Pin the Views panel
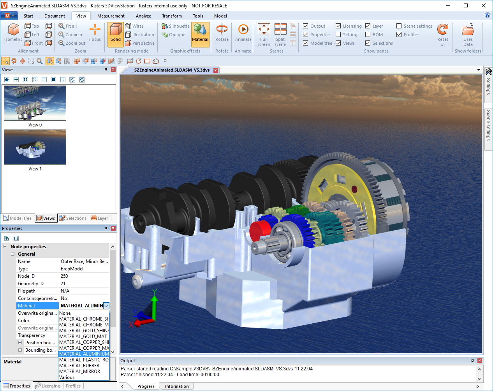This screenshot has width=493, height=391. (x=106, y=70)
